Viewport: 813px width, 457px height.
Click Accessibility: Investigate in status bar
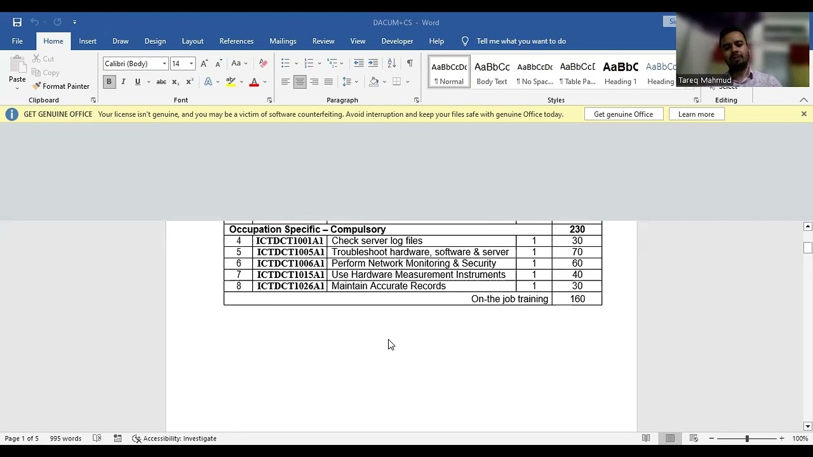pyautogui.click(x=174, y=439)
